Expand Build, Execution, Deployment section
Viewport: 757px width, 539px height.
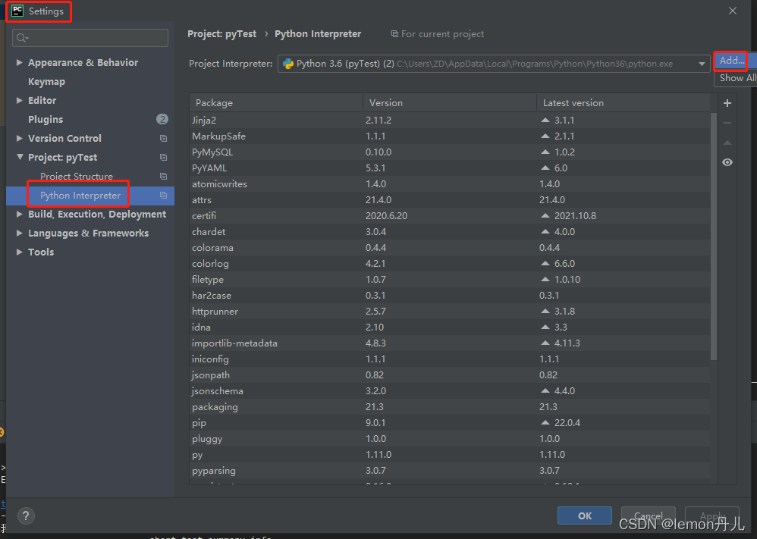click(x=19, y=215)
